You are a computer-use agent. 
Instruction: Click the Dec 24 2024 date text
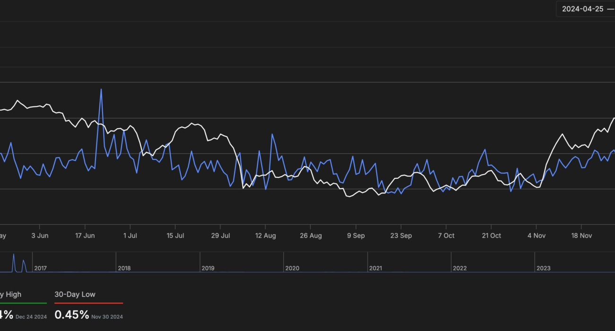point(31,317)
